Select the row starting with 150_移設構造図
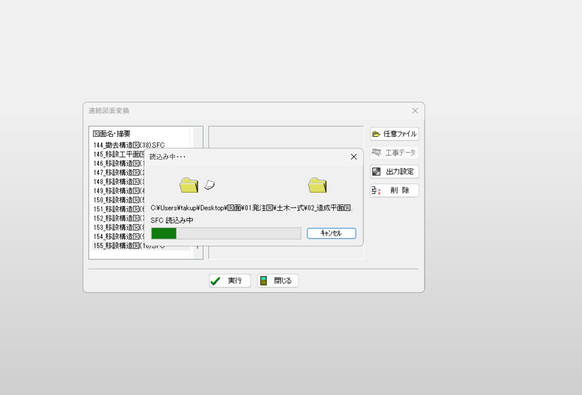 pyautogui.click(x=118, y=200)
